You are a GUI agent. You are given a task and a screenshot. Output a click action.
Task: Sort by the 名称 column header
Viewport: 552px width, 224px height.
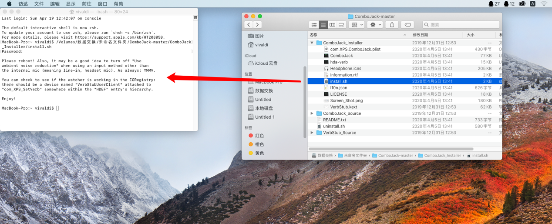(358, 35)
